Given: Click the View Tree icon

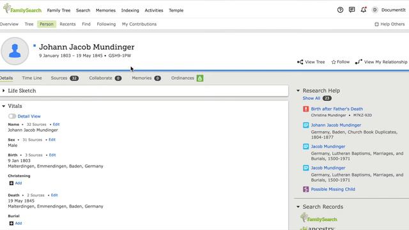Looking at the screenshot, I should pyautogui.click(x=300, y=62).
